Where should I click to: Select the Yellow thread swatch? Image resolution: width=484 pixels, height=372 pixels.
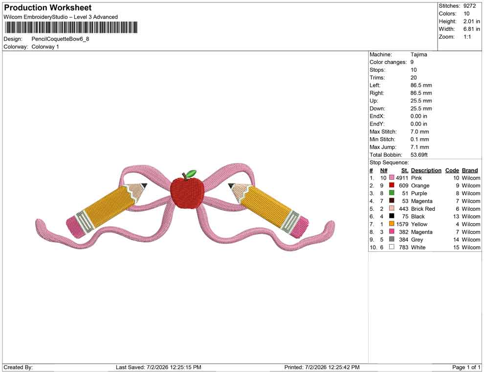392,224
